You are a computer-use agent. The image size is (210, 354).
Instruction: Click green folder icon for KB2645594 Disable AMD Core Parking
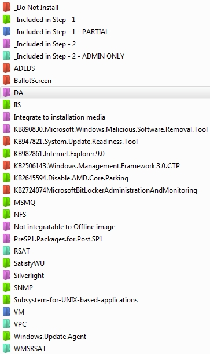point(6,178)
